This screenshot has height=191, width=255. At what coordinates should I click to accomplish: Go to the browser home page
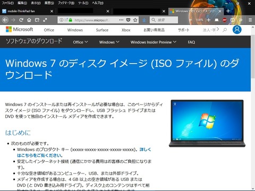click(29, 20)
